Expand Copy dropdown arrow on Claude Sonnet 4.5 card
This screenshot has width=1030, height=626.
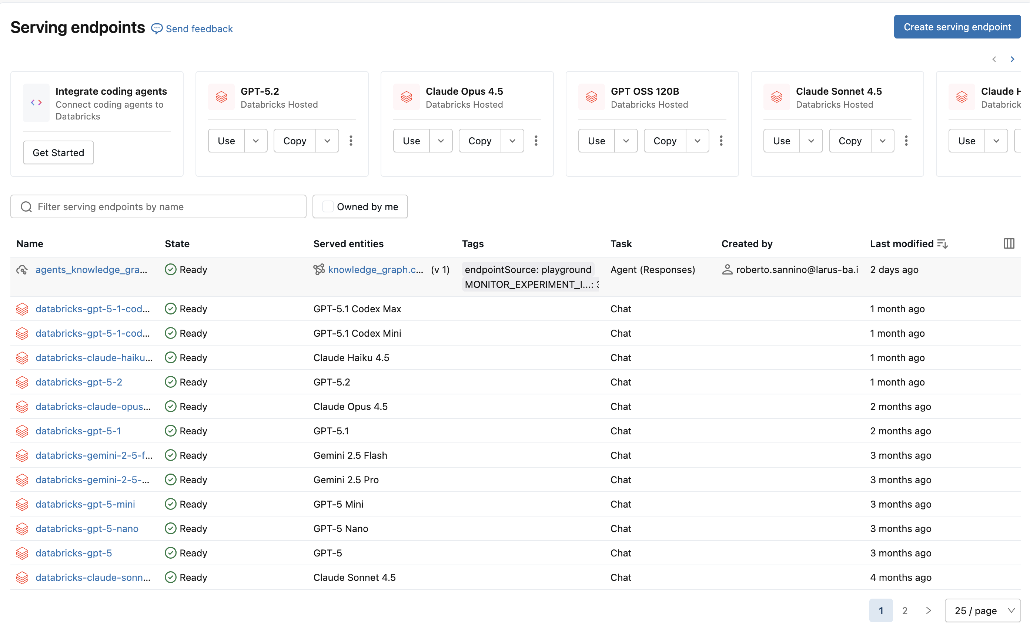882,141
